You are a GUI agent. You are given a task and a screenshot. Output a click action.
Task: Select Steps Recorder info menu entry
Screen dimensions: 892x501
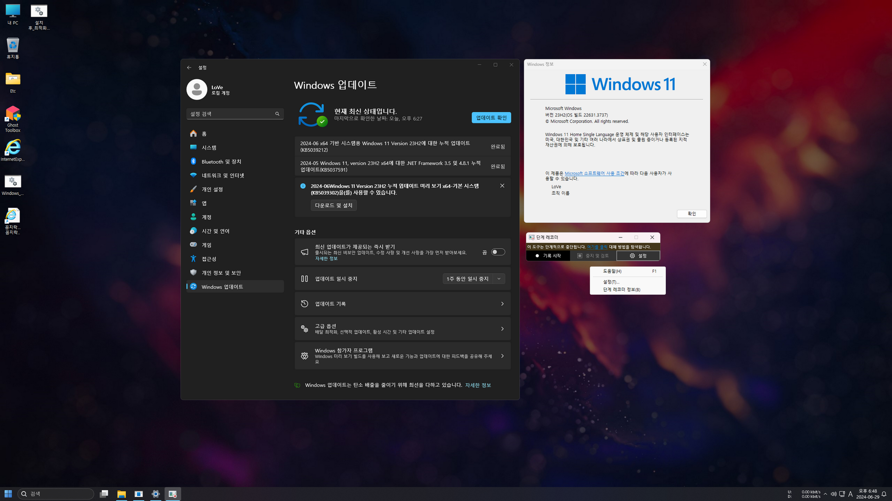pos(622,289)
